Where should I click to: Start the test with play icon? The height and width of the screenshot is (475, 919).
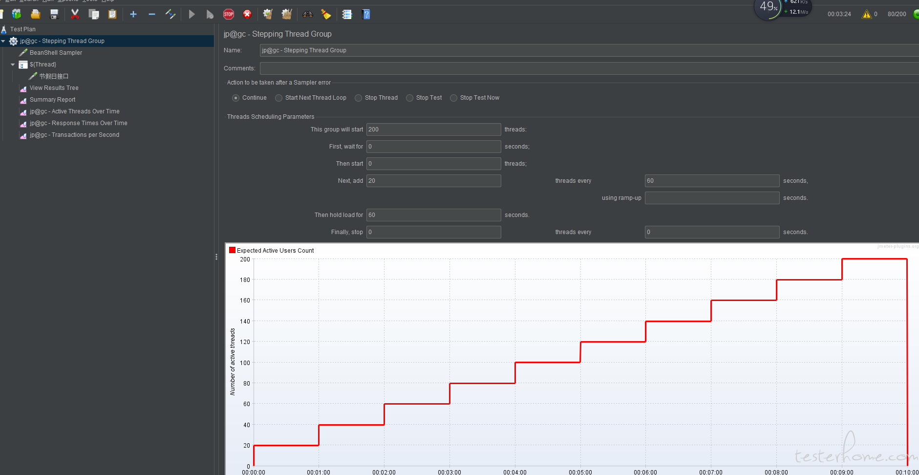(192, 14)
